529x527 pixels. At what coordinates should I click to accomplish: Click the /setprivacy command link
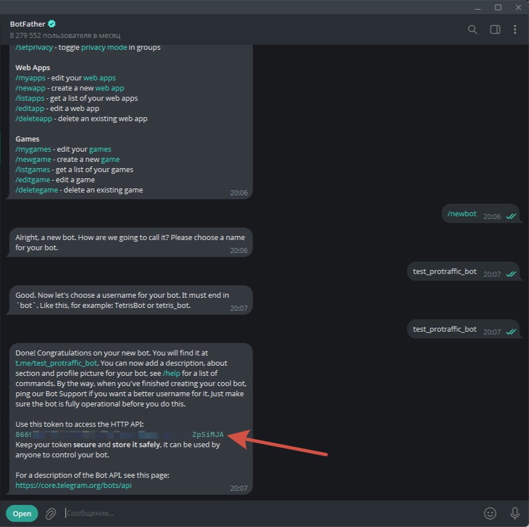pyautogui.click(x=34, y=47)
